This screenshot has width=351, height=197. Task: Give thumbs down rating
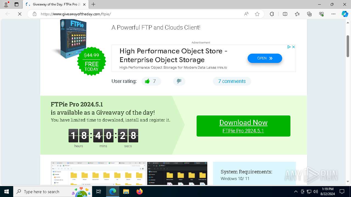179,81
